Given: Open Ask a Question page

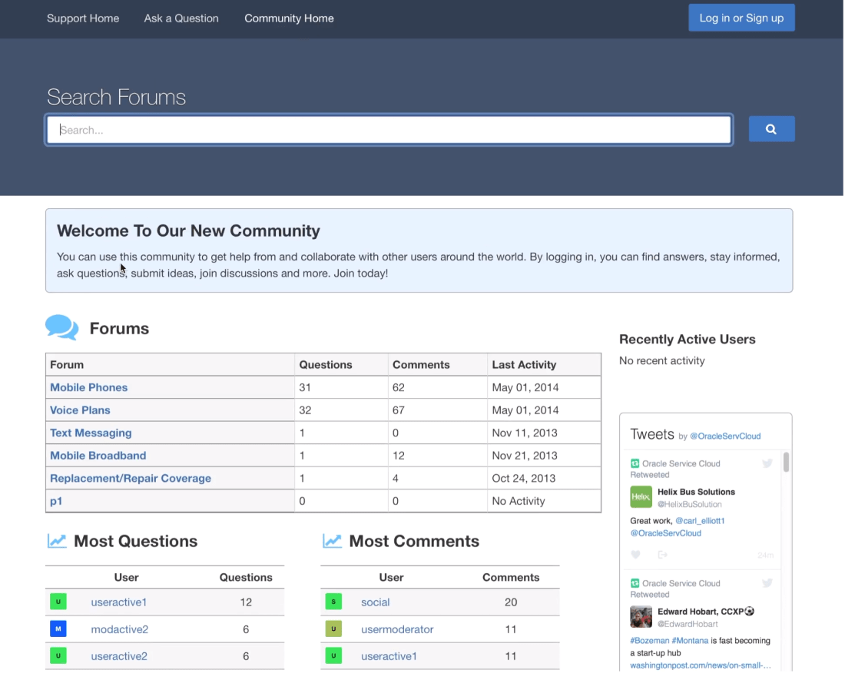Looking at the screenshot, I should 181,18.
